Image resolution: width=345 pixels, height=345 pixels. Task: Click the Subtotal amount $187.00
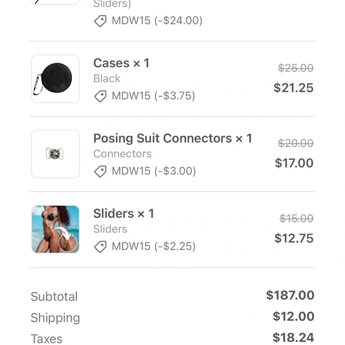[290, 295]
